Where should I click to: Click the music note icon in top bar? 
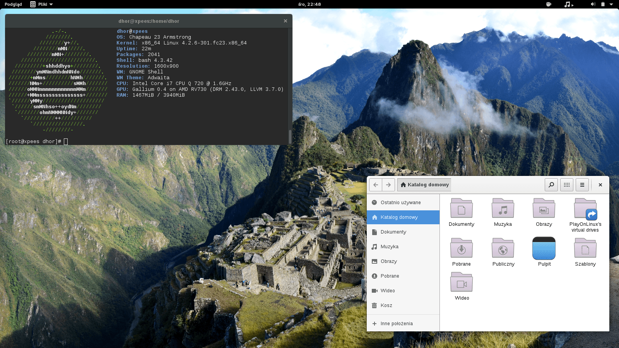568,4
